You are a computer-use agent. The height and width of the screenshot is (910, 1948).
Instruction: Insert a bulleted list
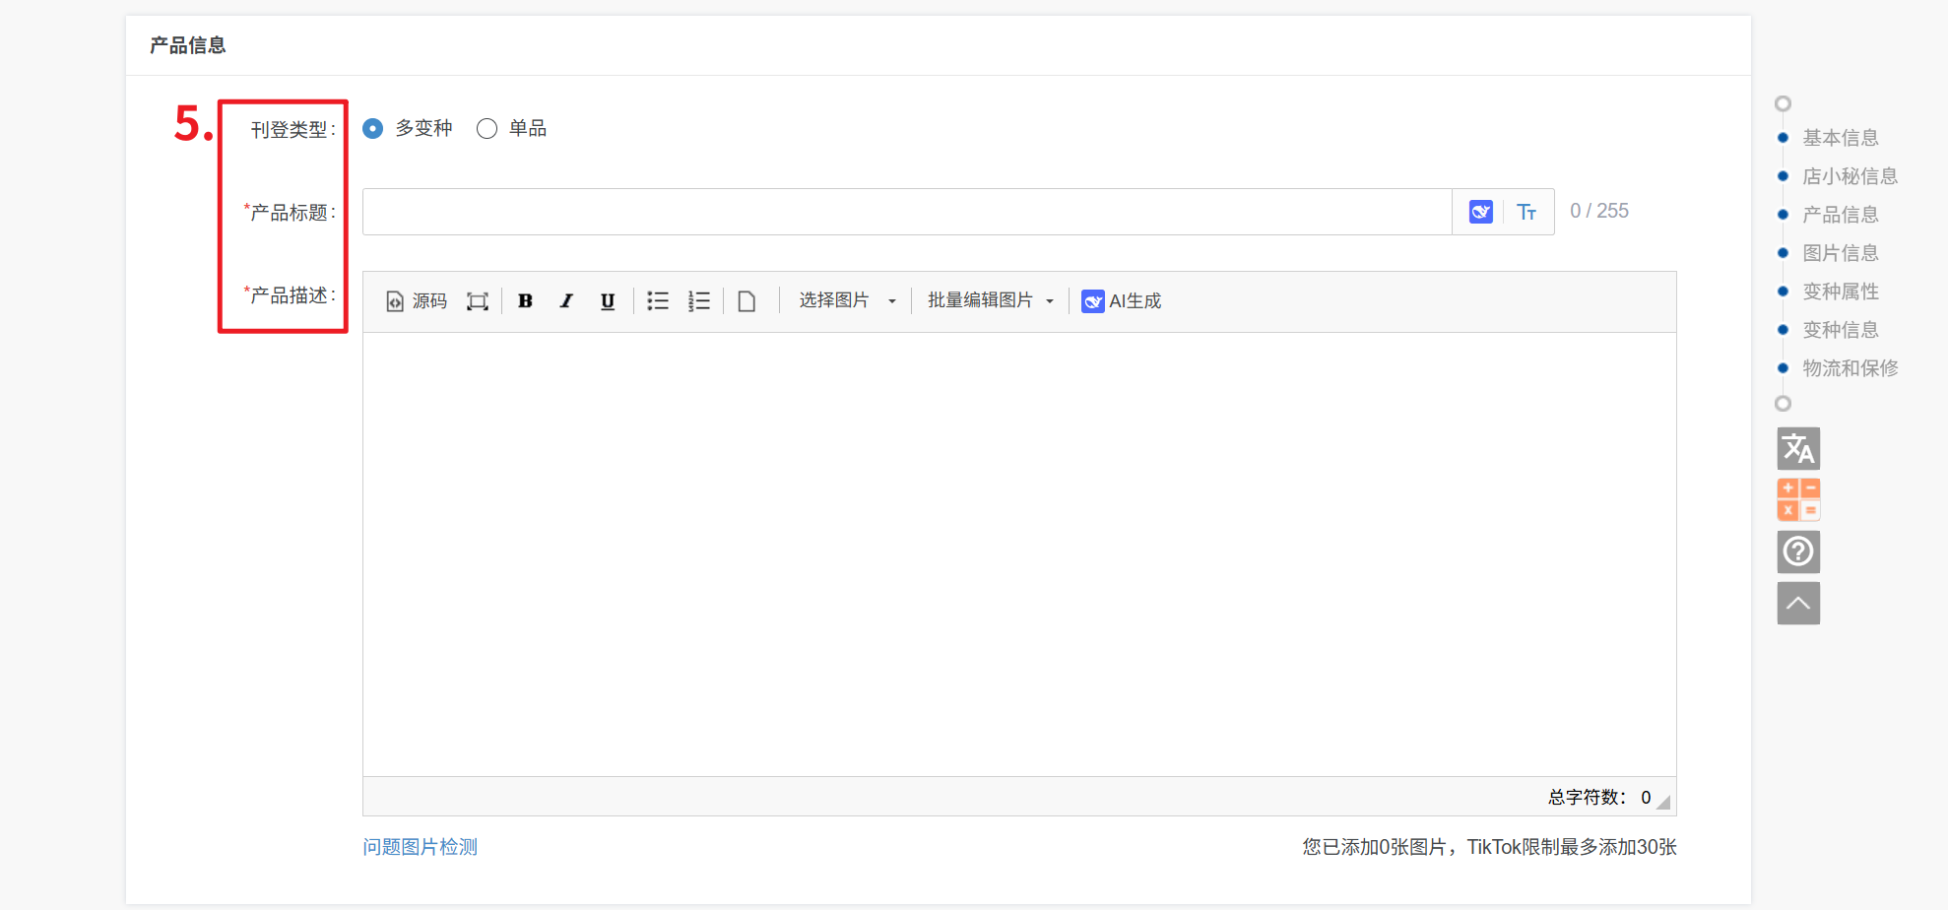(x=658, y=301)
